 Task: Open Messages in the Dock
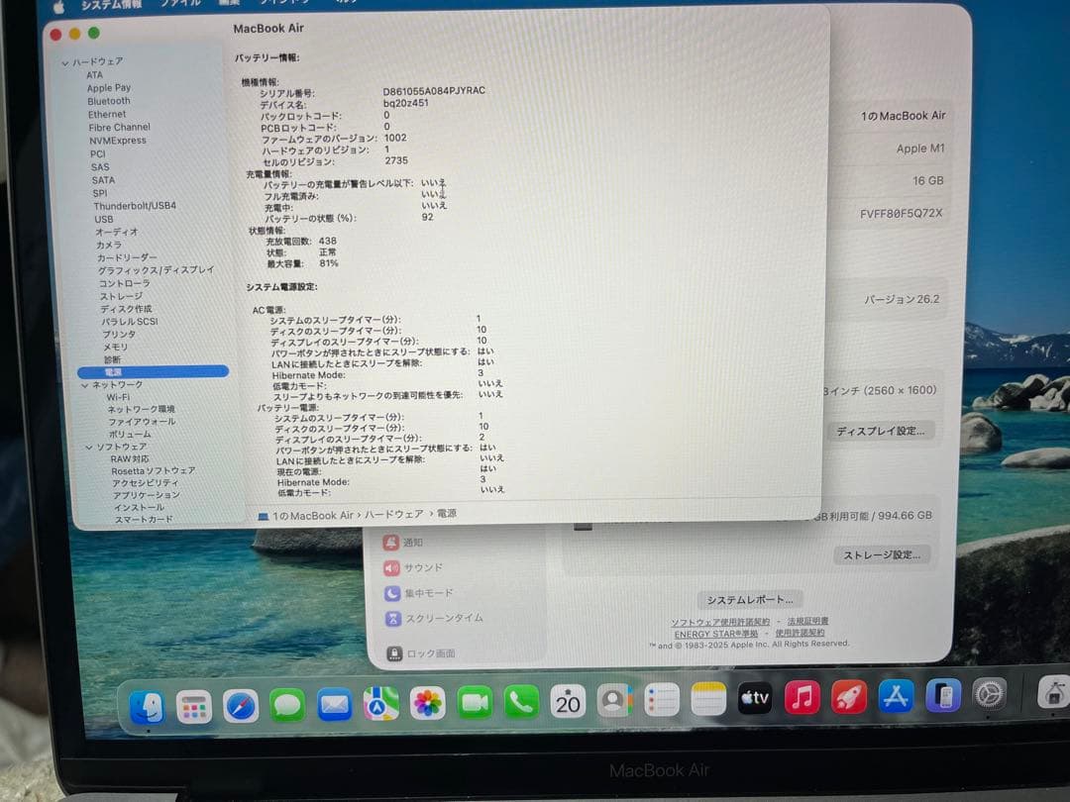[287, 705]
